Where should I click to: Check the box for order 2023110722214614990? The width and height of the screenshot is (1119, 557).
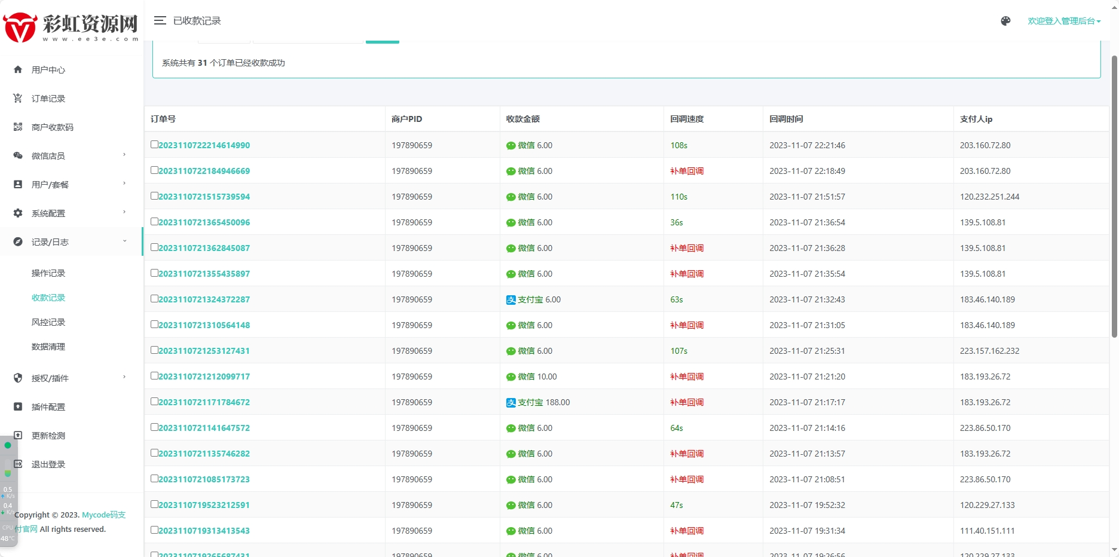pyautogui.click(x=155, y=145)
